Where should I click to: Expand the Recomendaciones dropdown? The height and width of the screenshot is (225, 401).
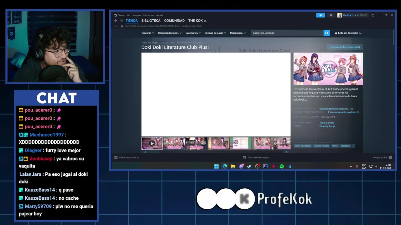(x=169, y=33)
